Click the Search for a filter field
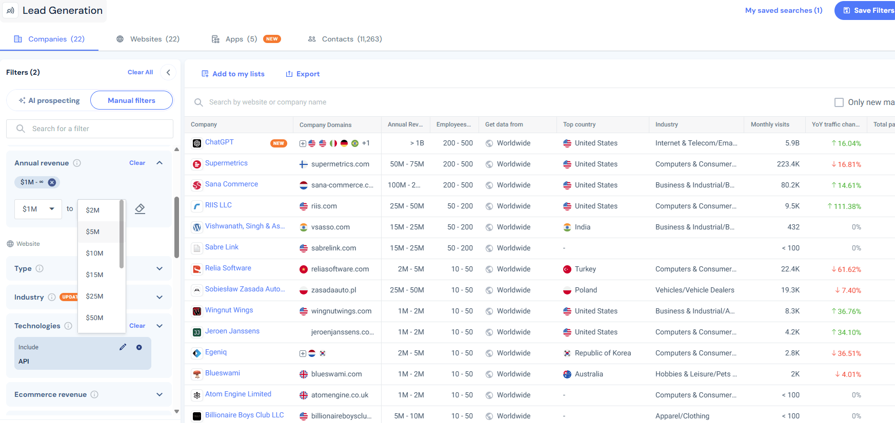 pos(90,129)
